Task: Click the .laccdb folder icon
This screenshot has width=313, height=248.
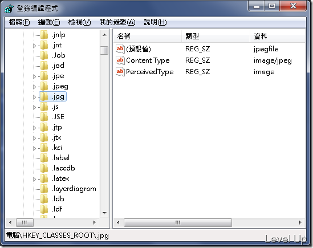Action: coord(44,168)
